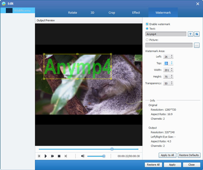Open the Effect tab

pyautogui.click(x=136, y=13)
